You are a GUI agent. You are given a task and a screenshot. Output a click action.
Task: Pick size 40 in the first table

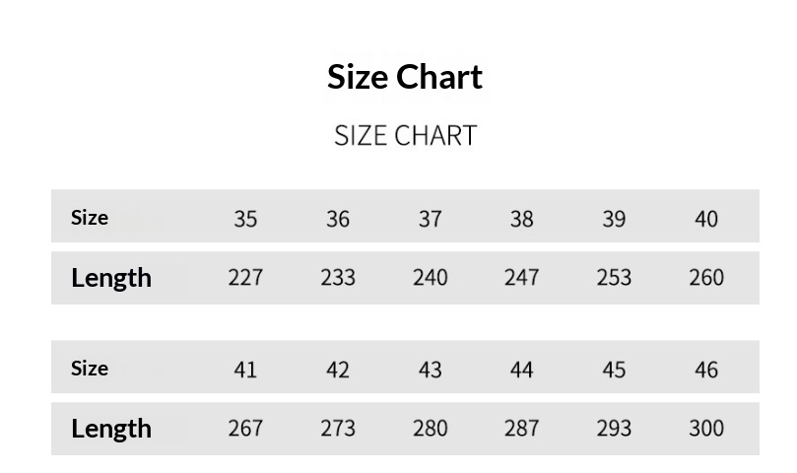point(706,219)
